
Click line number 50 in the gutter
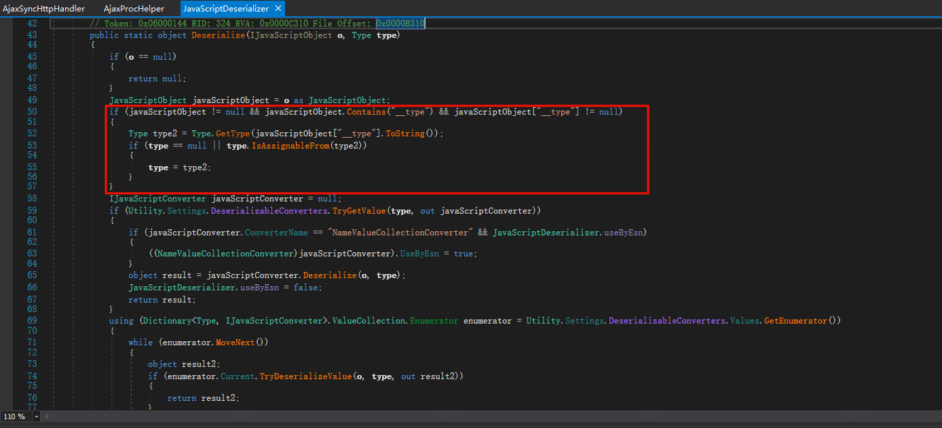point(33,111)
